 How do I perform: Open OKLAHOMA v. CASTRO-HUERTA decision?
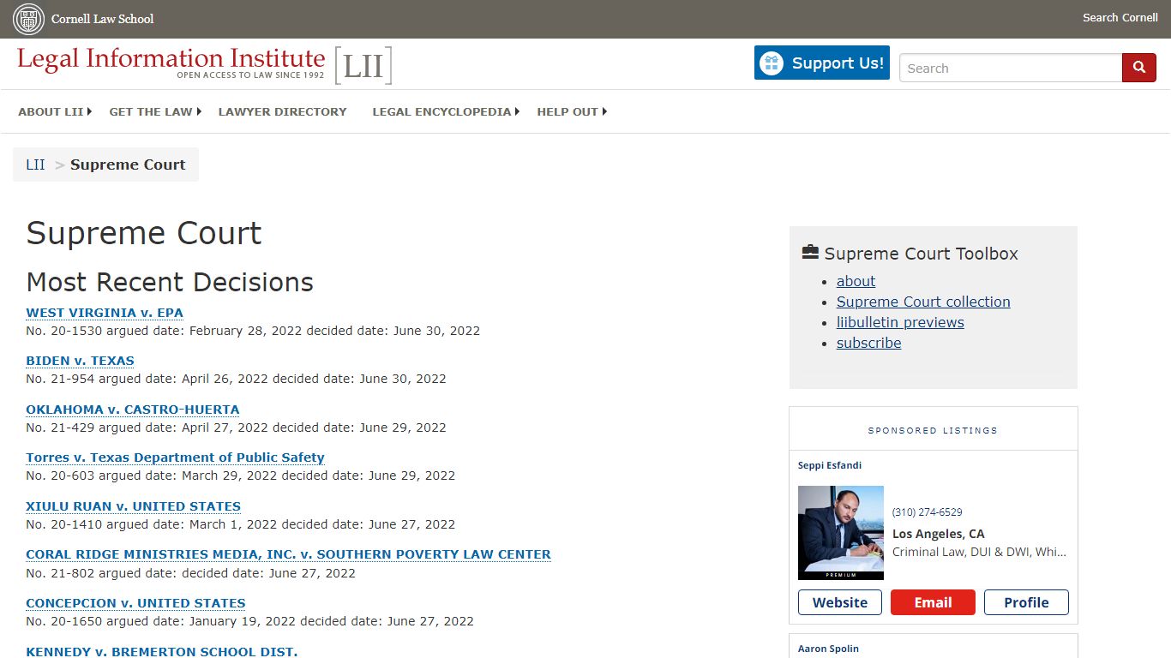point(133,410)
